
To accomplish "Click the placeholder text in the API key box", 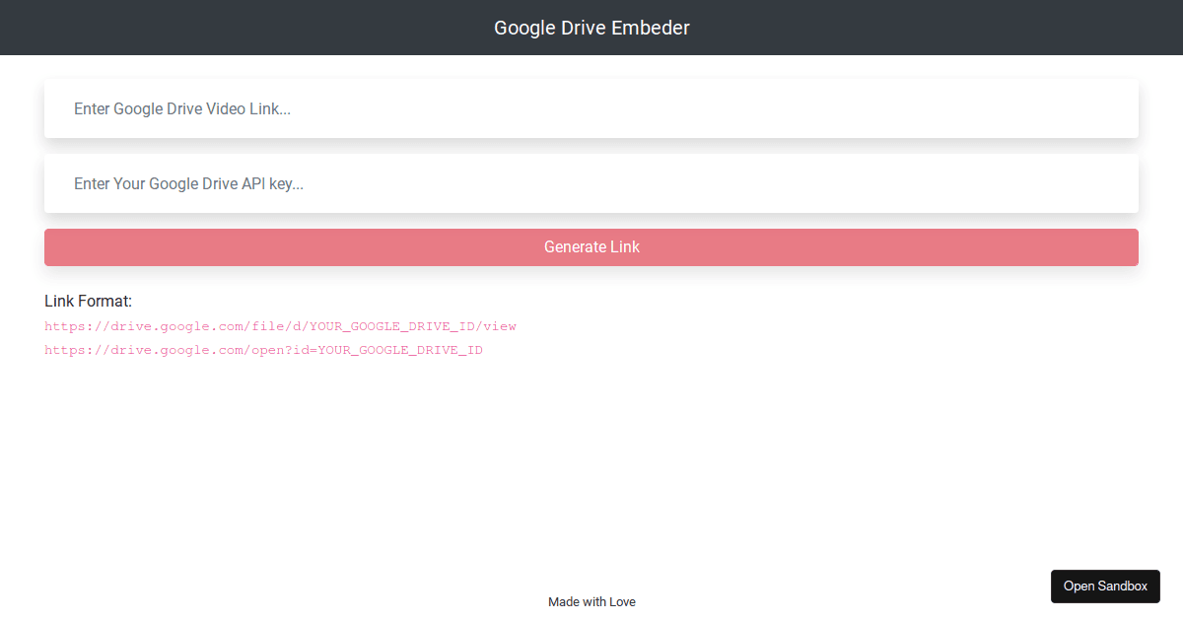I will coord(188,183).
